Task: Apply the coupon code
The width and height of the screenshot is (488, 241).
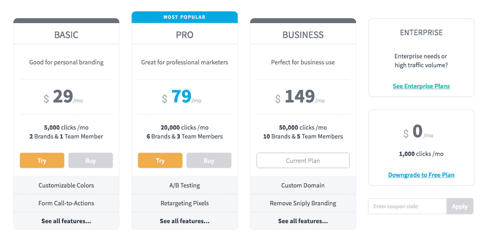Action: coord(460,206)
